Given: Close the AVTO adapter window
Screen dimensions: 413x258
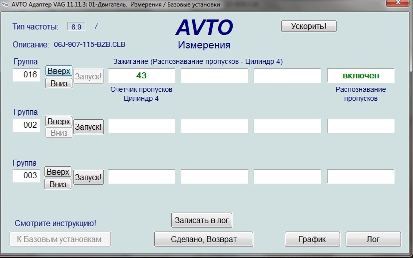Looking at the screenshot, I should pos(398,4).
